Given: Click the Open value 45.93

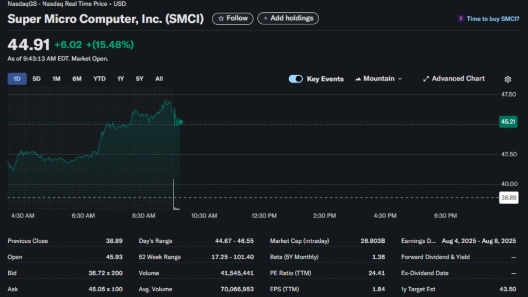Looking at the screenshot, I should click(114, 257).
